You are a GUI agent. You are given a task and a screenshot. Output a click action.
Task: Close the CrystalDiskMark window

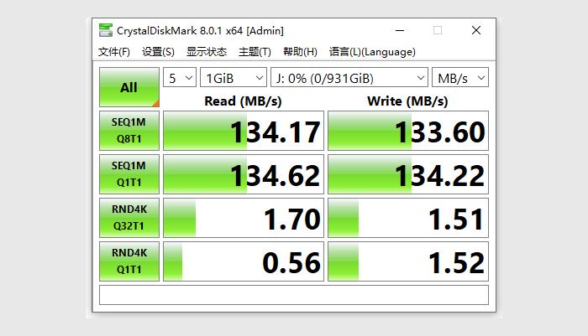coord(476,30)
